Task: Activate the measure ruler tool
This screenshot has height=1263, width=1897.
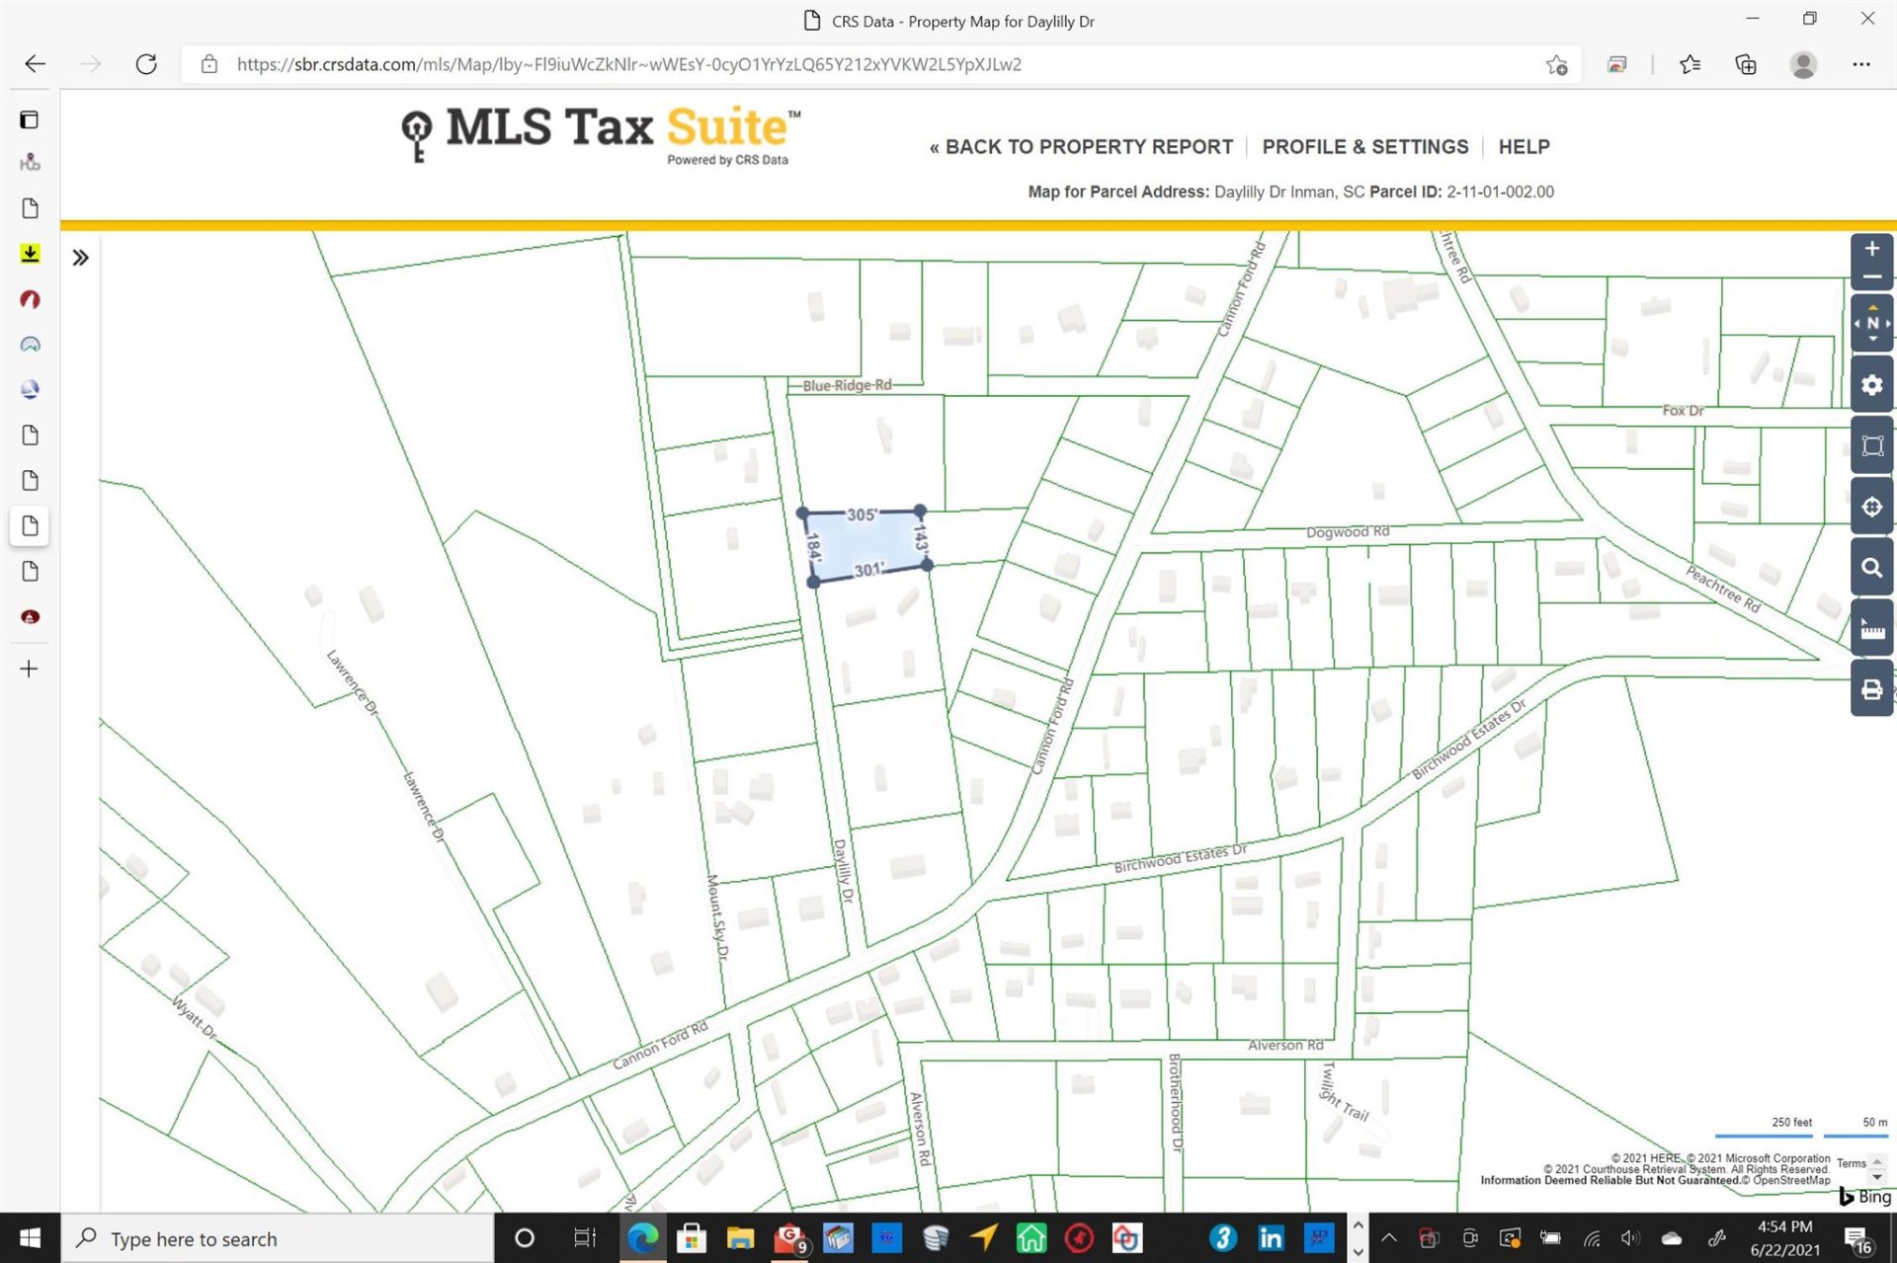Action: (x=1871, y=629)
